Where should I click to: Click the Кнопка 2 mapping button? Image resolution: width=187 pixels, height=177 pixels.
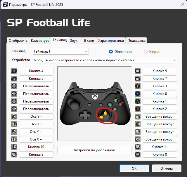pyautogui.click(x=160, y=109)
